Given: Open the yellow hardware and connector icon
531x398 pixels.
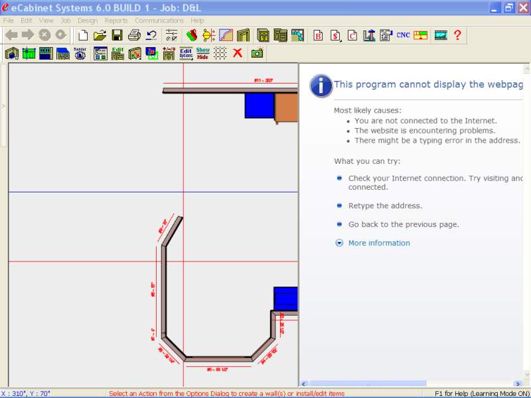Looking at the screenshot, I should coord(209,35).
